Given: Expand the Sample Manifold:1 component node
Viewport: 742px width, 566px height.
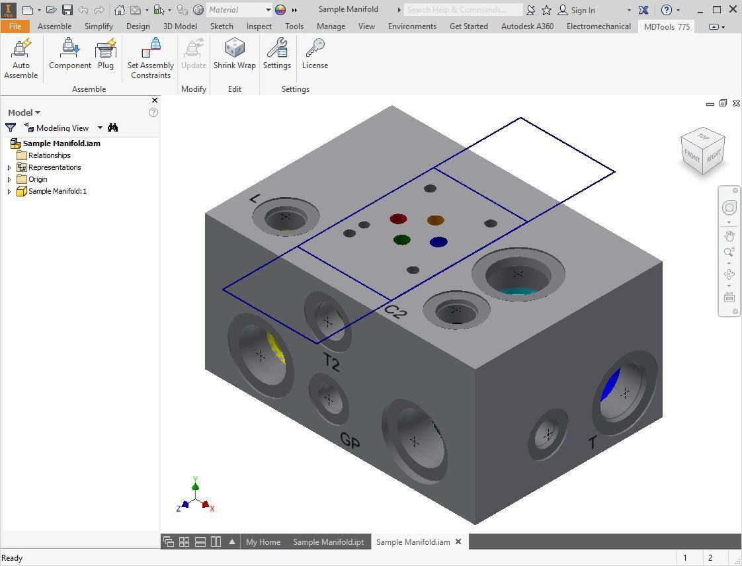Looking at the screenshot, I should (x=9, y=192).
